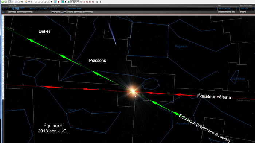This screenshot has width=255, height=143.
Task: Open the Viewing Location dropdown arrow
Action: click(216, 8)
